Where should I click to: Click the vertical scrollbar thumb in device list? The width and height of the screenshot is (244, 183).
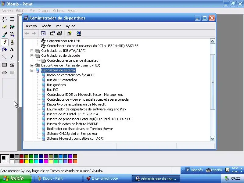(x=212, y=82)
